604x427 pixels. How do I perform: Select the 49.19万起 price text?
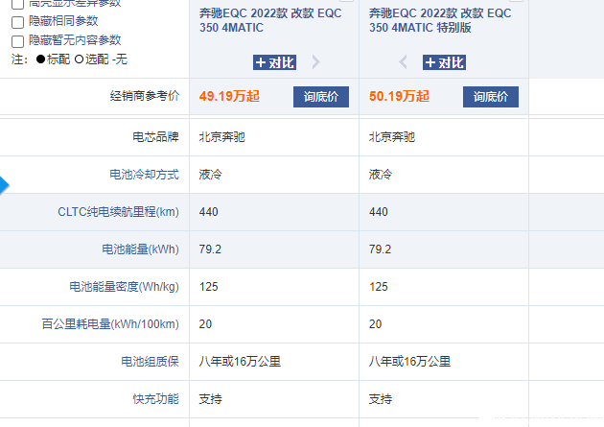[x=229, y=96]
